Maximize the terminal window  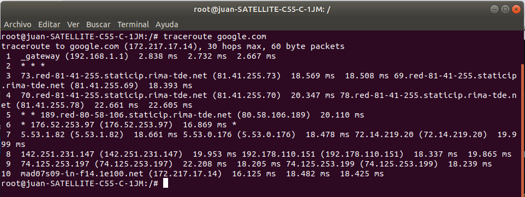point(505,9)
